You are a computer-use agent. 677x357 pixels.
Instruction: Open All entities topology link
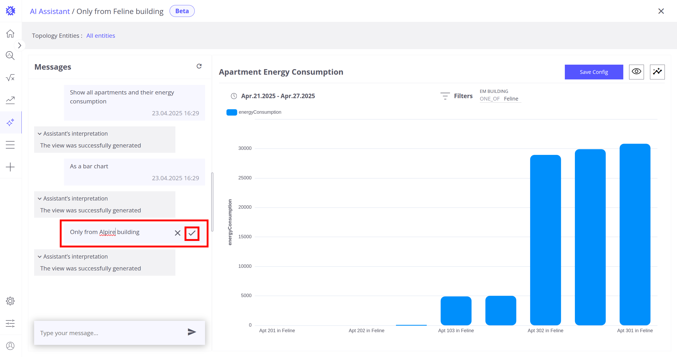(x=101, y=36)
